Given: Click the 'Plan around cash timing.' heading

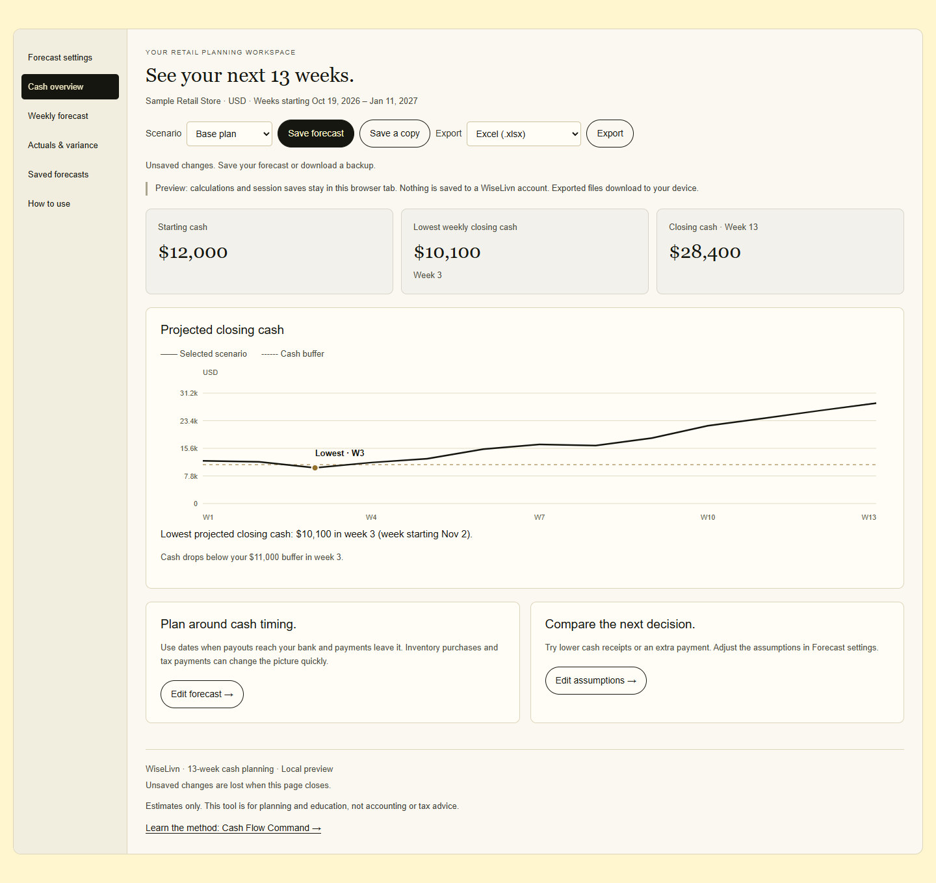Looking at the screenshot, I should pos(228,624).
